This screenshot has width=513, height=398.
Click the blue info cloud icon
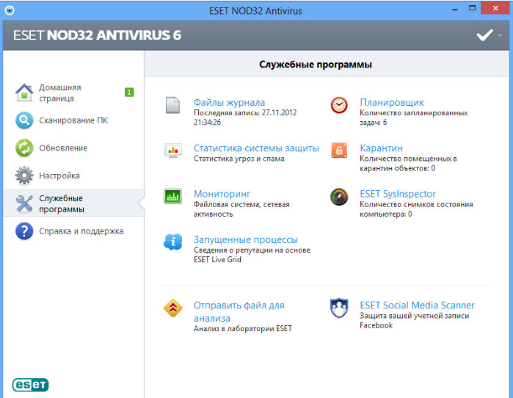click(172, 242)
